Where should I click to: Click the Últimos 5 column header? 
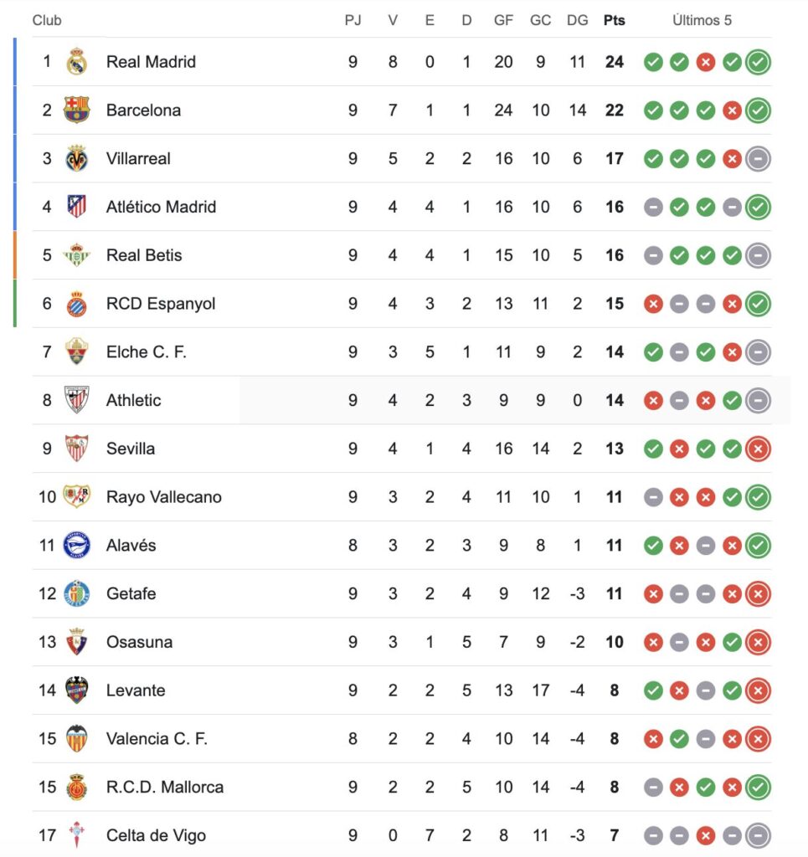702,20
